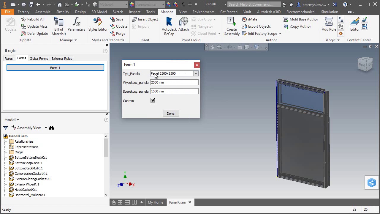Open the fx Parameters dialog
This screenshot has width=380, height=214.
[x=76, y=24]
